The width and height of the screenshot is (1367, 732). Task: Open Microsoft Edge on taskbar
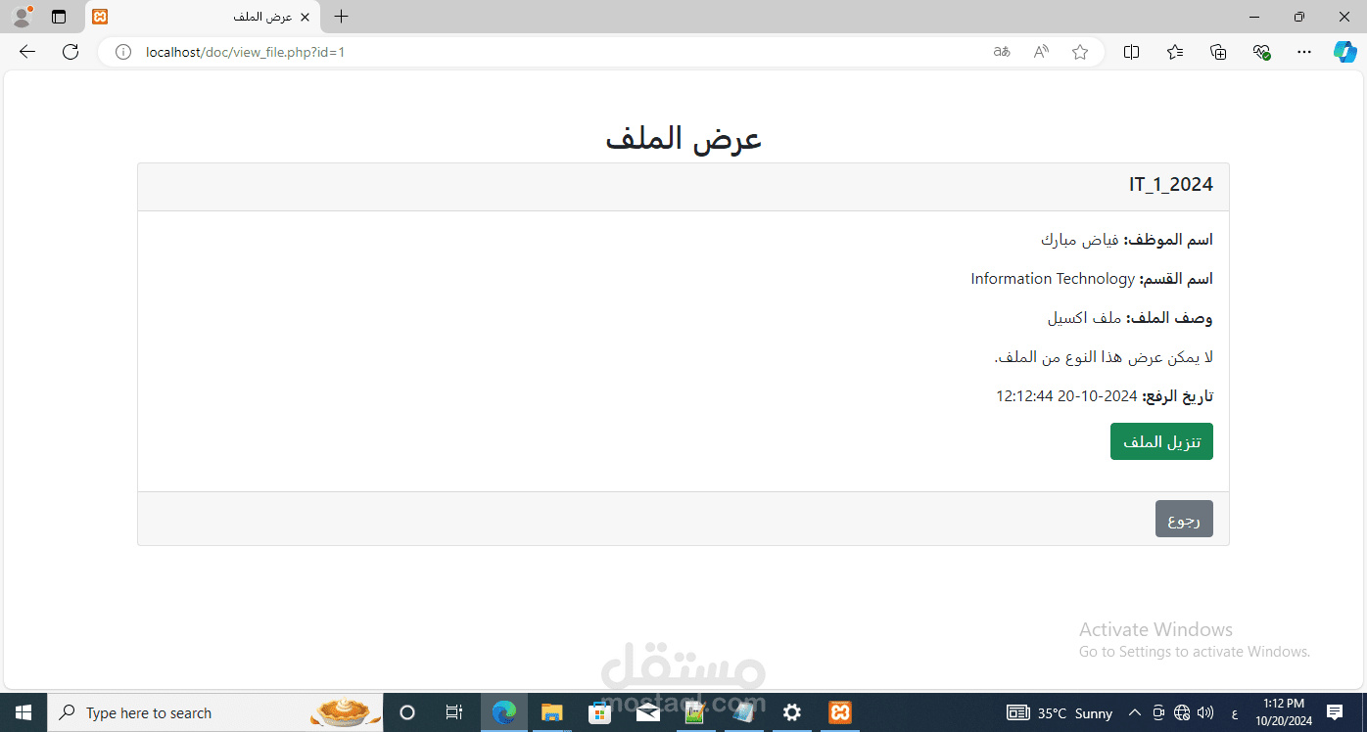(504, 712)
